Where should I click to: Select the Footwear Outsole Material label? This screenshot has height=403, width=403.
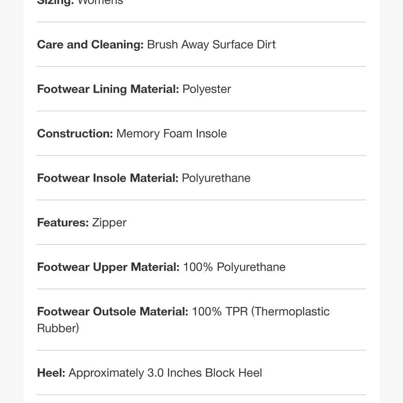click(x=112, y=312)
